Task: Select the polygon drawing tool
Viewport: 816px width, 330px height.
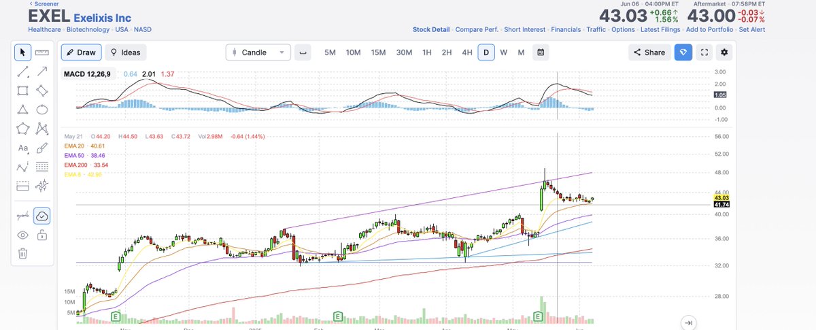Action: click(22, 129)
